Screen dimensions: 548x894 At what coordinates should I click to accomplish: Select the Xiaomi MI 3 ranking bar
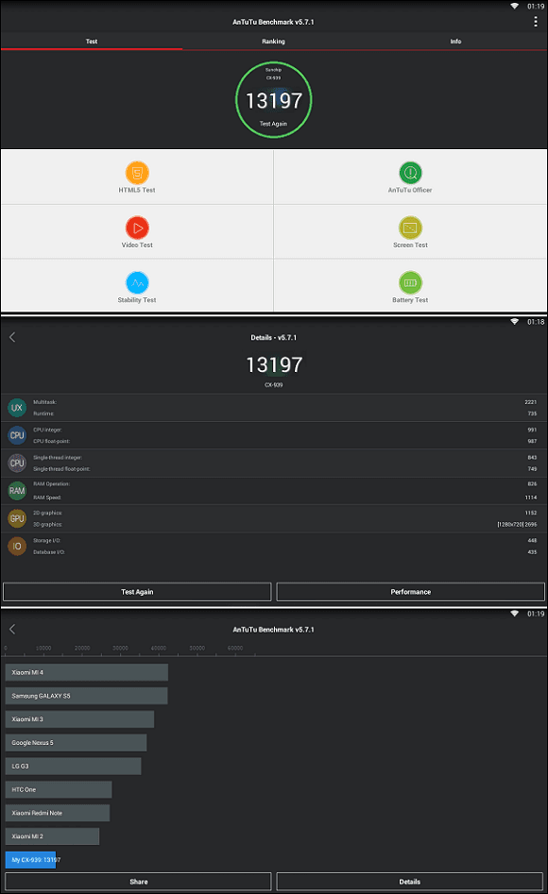(x=79, y=719)
